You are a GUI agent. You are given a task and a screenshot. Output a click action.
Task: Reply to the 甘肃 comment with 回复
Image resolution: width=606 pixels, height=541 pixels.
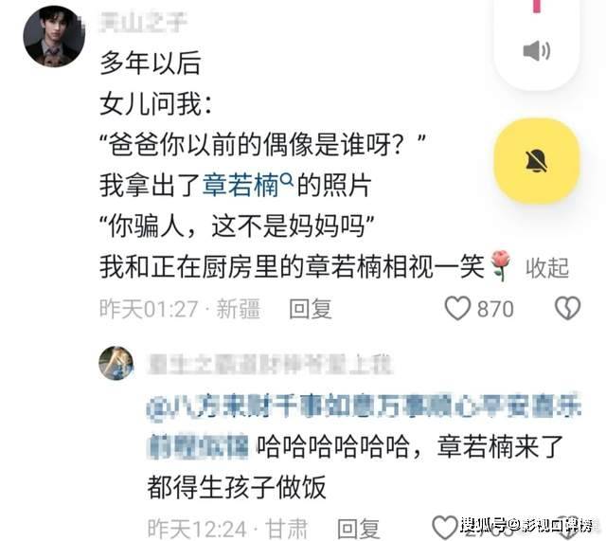pyautogui.click(x=358, y=529)
